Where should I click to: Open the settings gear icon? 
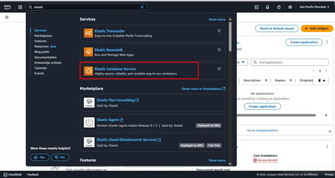click(x=290, y=7)
